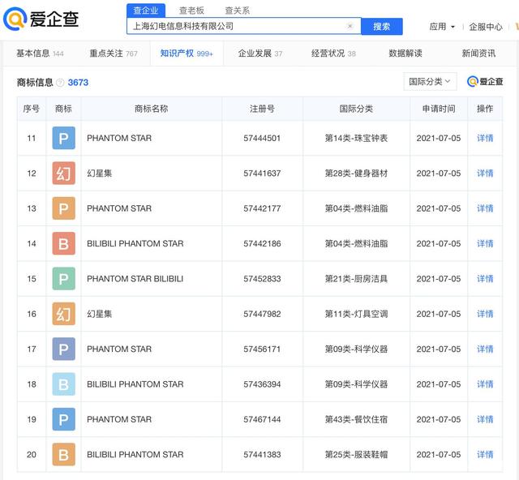Image resolution: width=519 pixels, height=480 pixels.
Task: Click trademark total count 3673
Action: pyautogui.click(x=78, y=83)
